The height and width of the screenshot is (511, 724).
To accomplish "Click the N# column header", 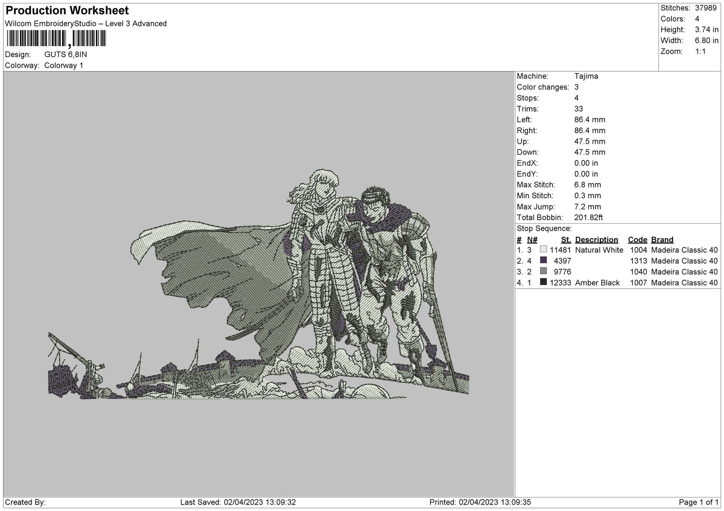I will point(532,240).
